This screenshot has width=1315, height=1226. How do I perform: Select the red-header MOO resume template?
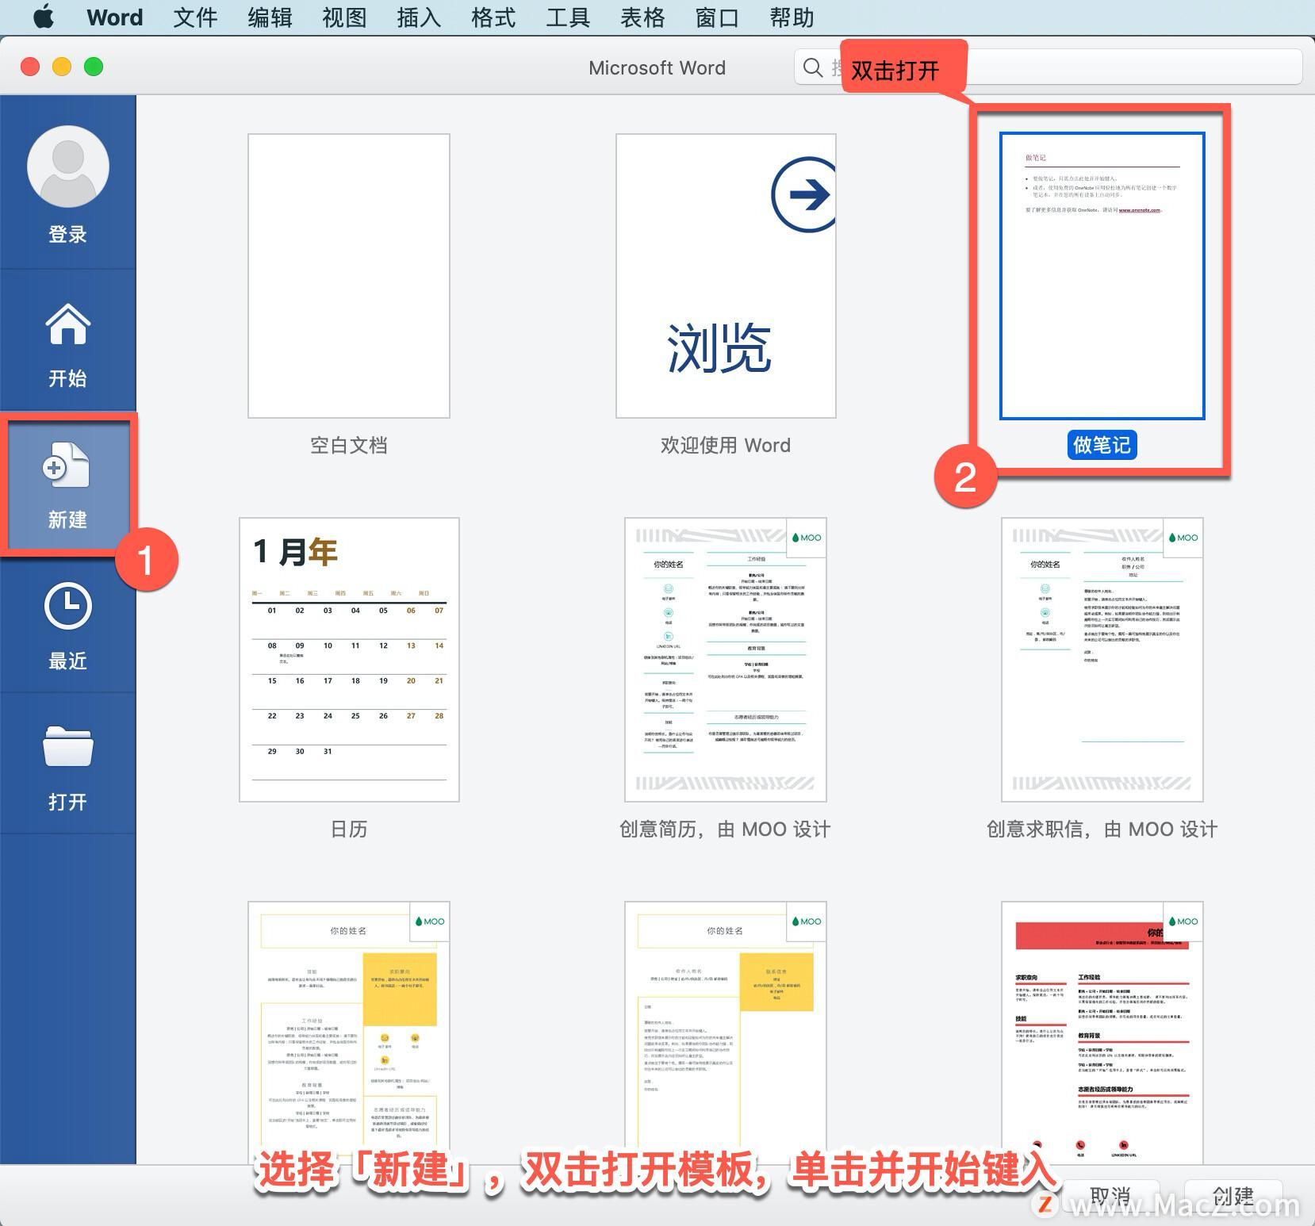point(1102,1032)
